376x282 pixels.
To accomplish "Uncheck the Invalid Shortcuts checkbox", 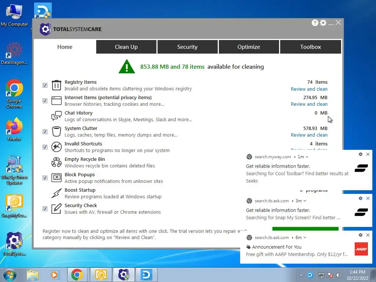I will (45, 147).
